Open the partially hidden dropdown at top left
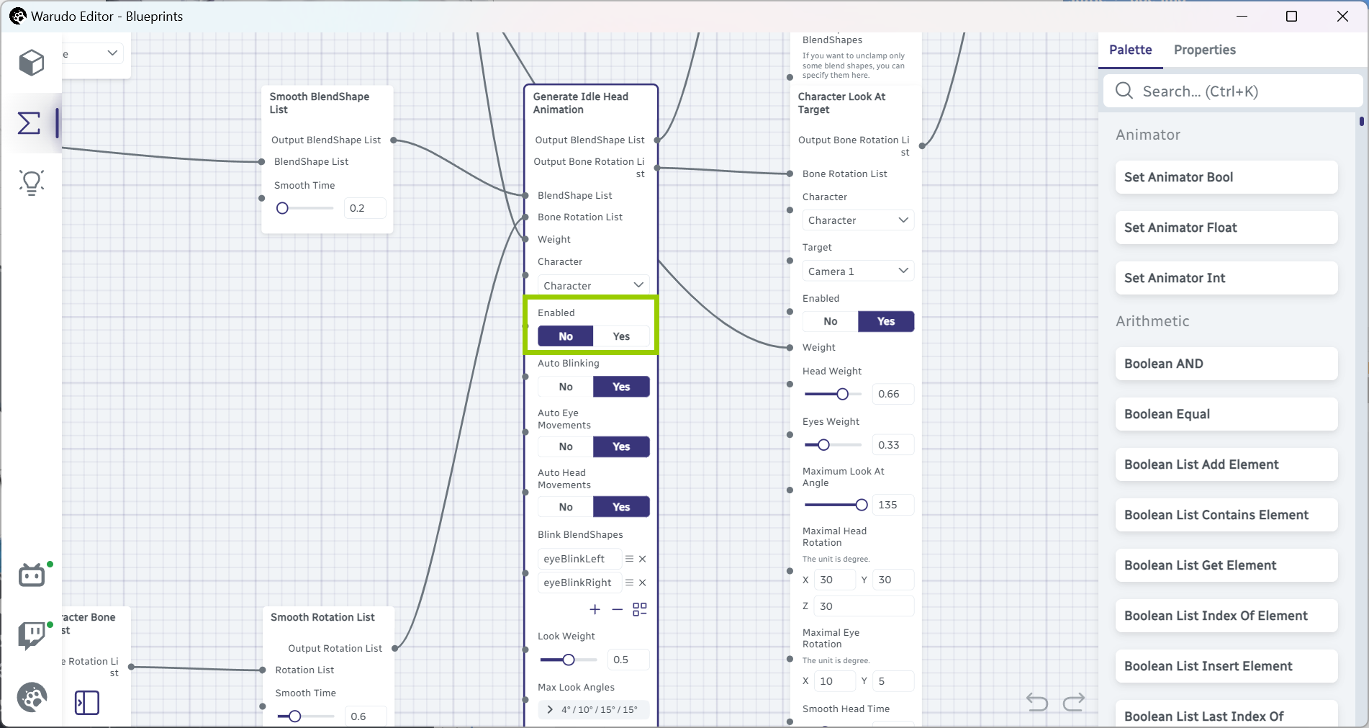Viewport: 1369px width, 728px height. (x=92, y=53)
